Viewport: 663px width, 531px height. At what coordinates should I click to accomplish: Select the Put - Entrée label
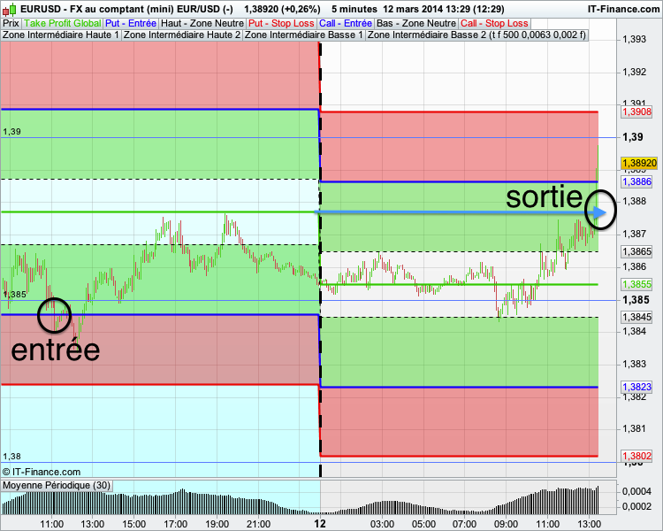(131, 23)
